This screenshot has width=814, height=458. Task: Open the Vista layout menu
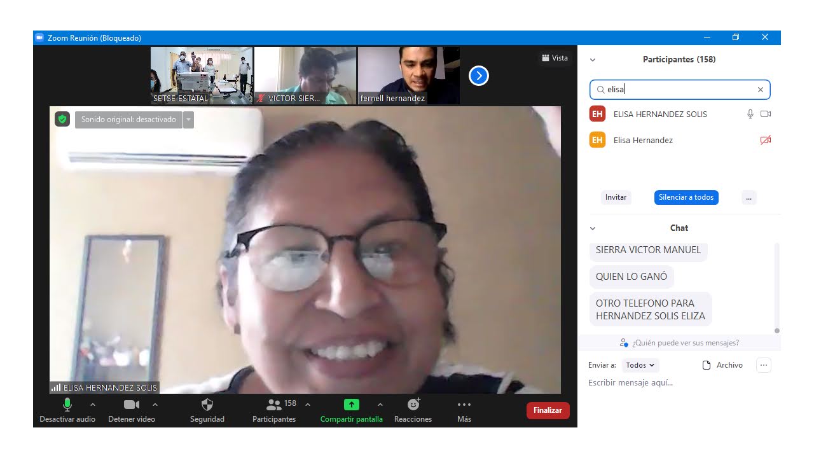click(x=555, y=58)
